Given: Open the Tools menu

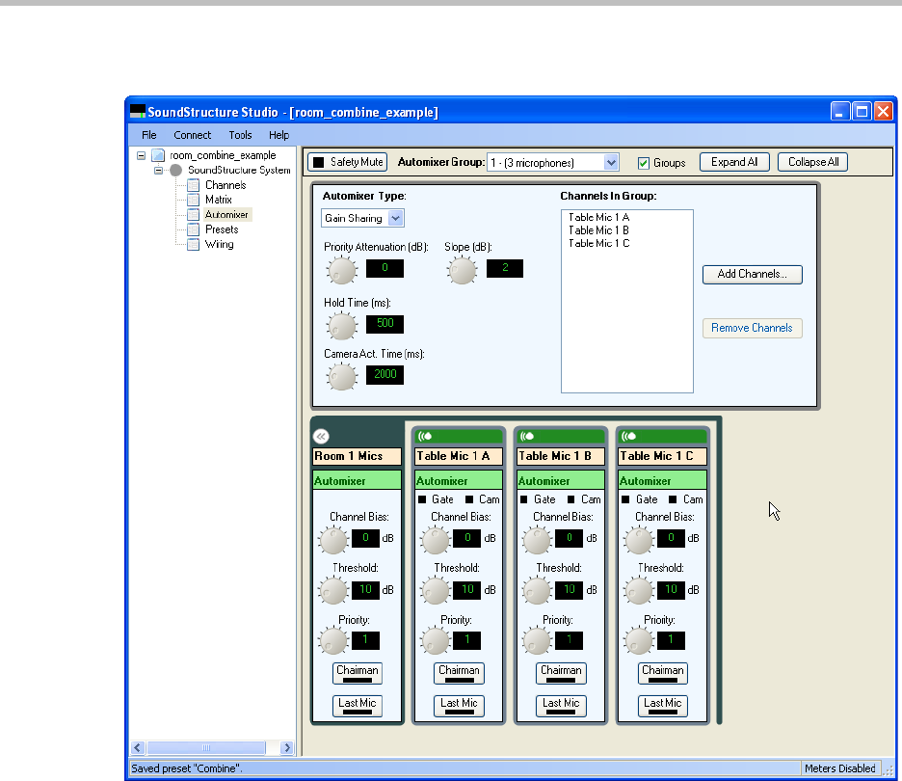Looking at the screenshot, I should (x=240, y=135).
